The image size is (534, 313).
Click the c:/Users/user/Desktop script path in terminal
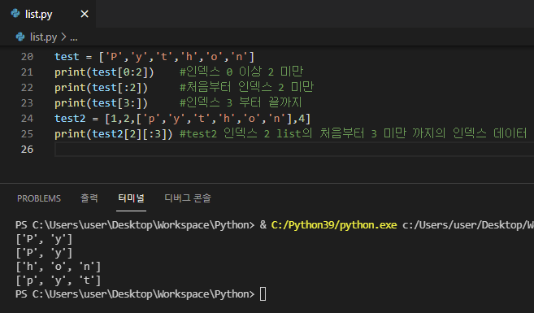(x=468, y=224)
